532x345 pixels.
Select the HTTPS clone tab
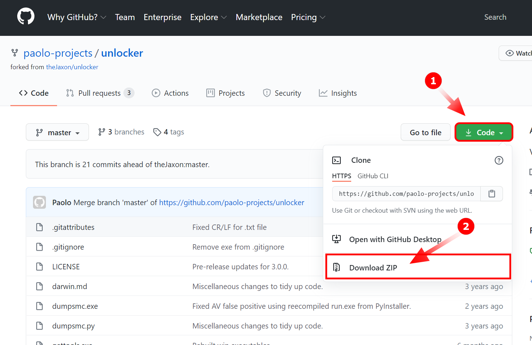[342, 176]
